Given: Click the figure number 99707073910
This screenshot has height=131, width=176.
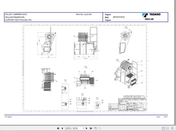Looking at the screenshot, I should (x=119, y=17).
